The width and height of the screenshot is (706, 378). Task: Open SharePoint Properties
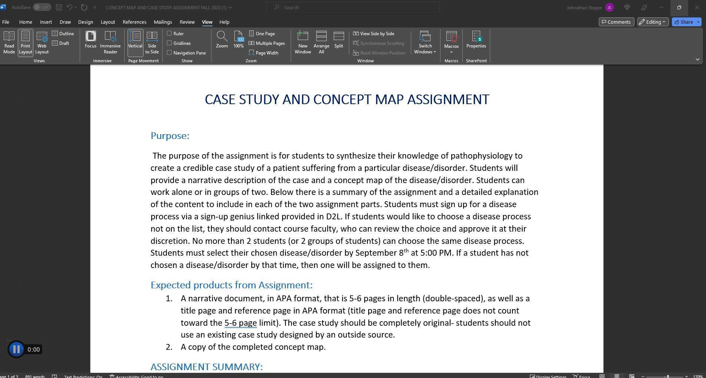click(x=476, y=41)
